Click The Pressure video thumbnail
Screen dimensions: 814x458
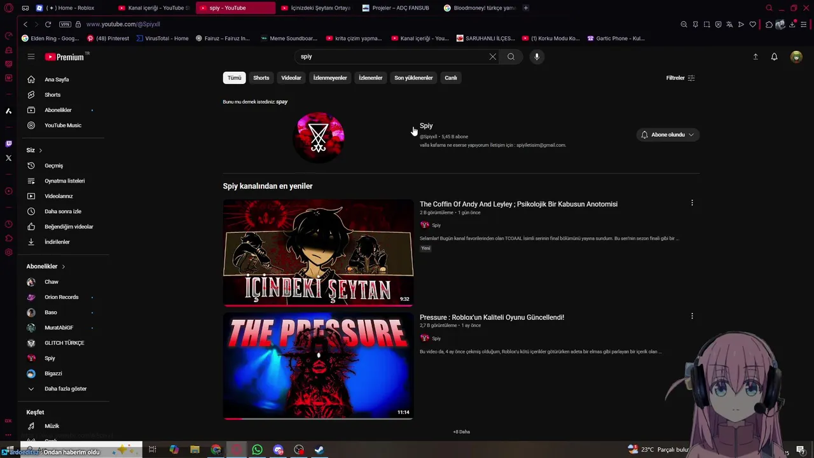click(x=318, y=366)
